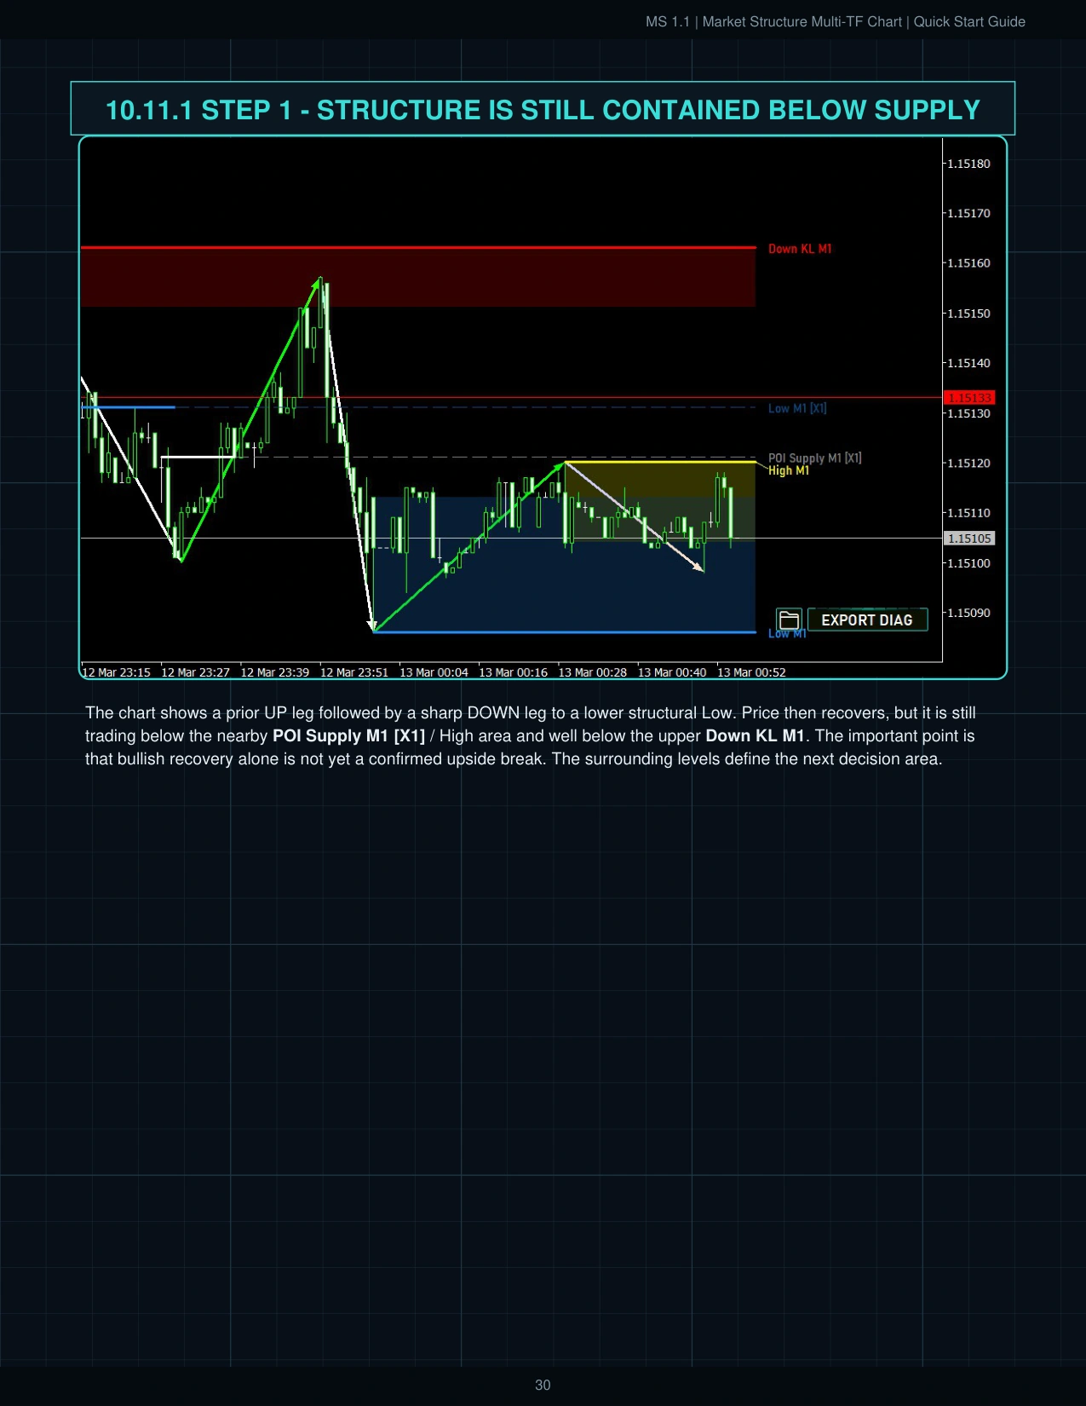Screen dimensions: 1086x1406
Task: Click the 1.15090 price scale value
Action: pyautogui.click(x=969, y=613)
